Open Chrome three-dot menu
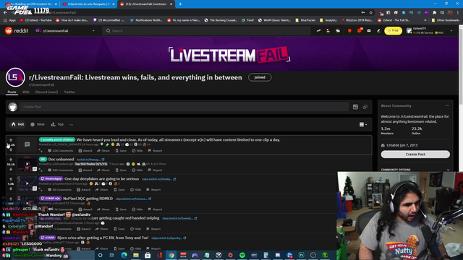The height and width of the screenshot is (260, 463). pyautogui.click(x=458, y=12)
